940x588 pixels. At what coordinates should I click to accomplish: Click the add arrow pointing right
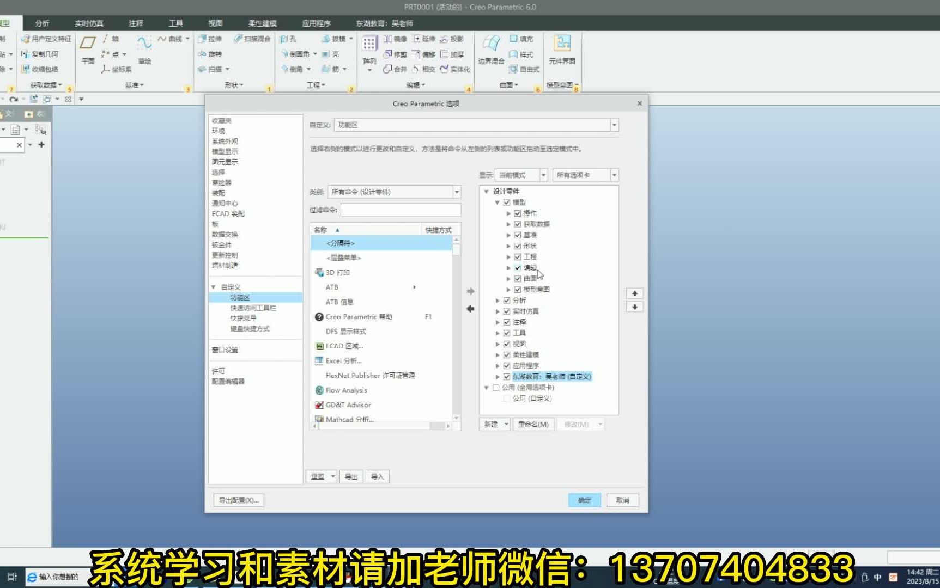point(470,291)
